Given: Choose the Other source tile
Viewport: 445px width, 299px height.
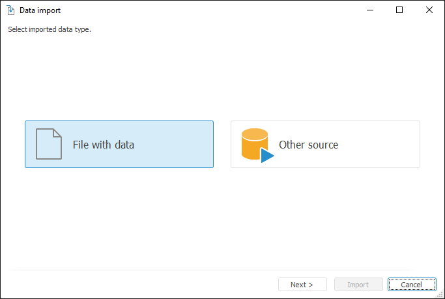Looking at the screenshot, I should (x=325, y=144).
